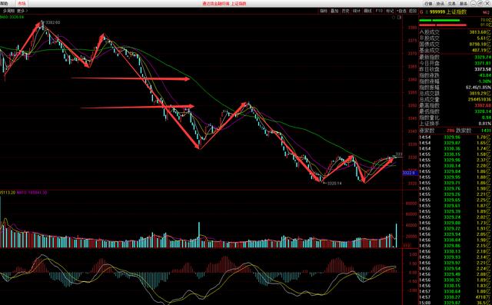Click the volume indicator label above volume bars
Image resolution: width=492 pixels, height=305 pixels.
click(x=24, y=193)
